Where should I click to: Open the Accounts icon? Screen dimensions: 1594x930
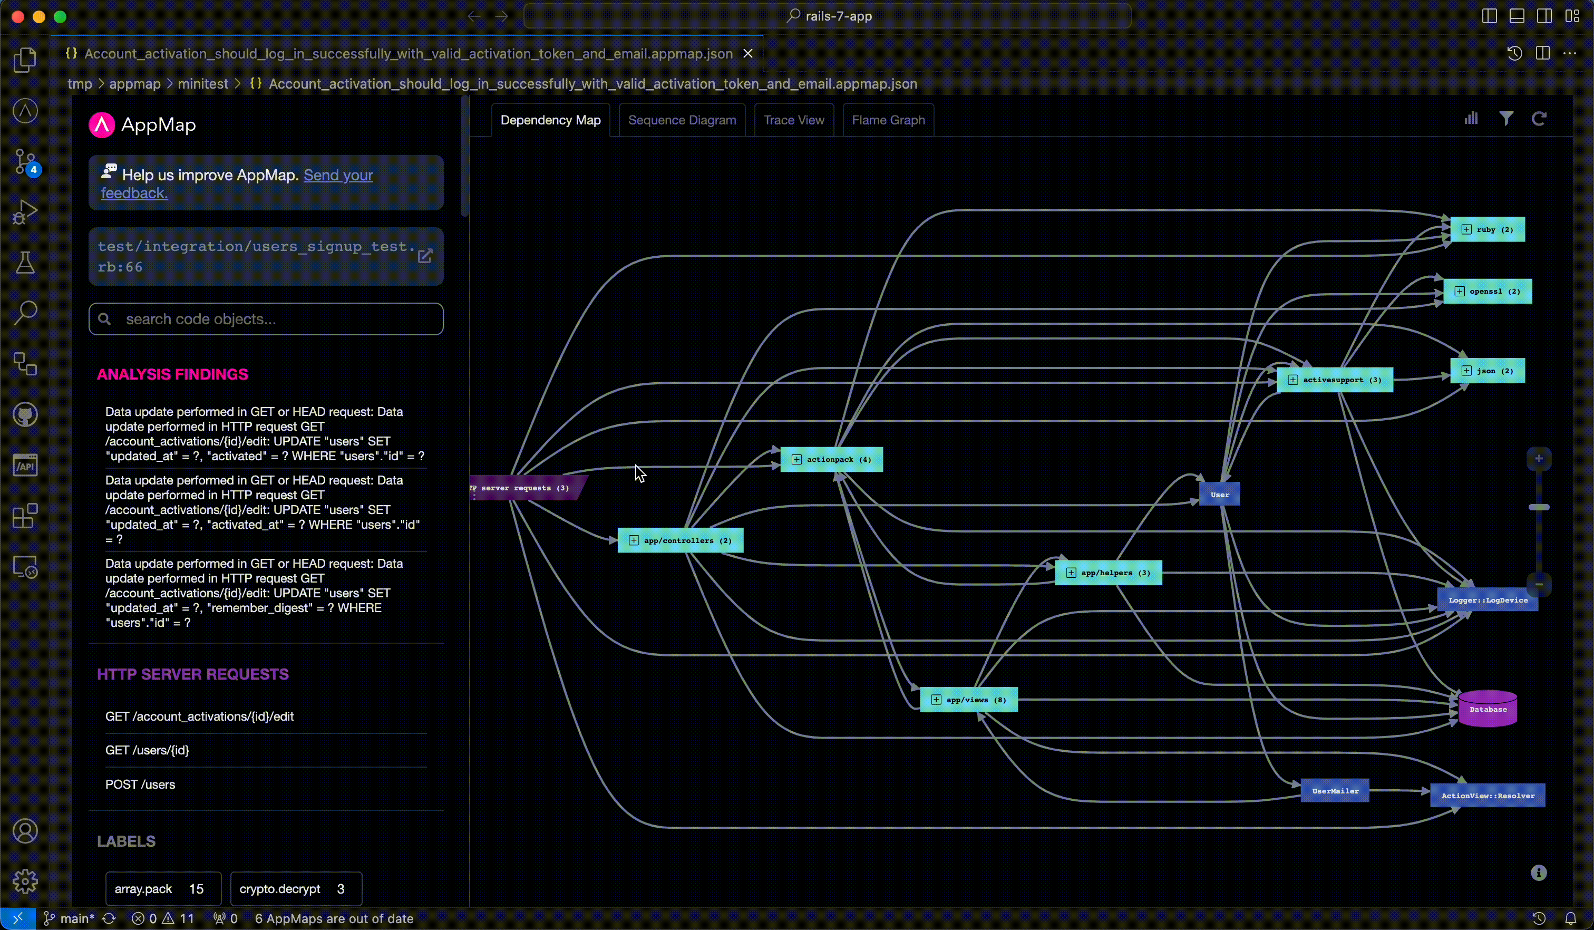[x=25, y=831]
